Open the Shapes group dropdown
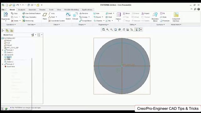 82,24
